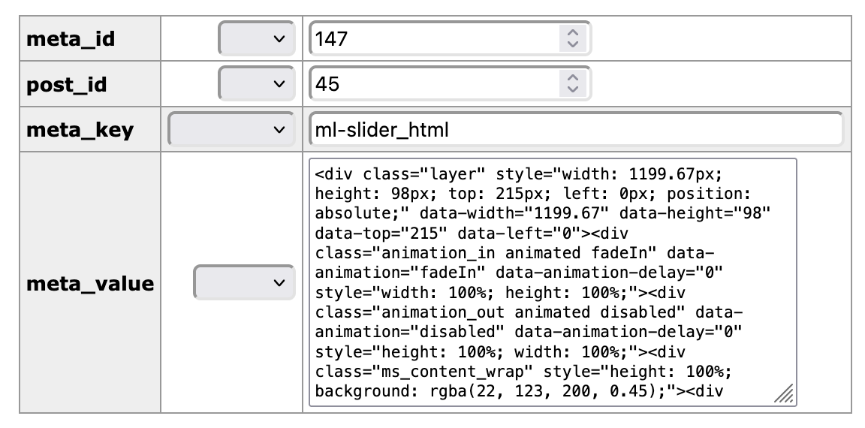Increase post_id using the up arrow
Viewport: 865px width, 428px height.
pos(572,78)
